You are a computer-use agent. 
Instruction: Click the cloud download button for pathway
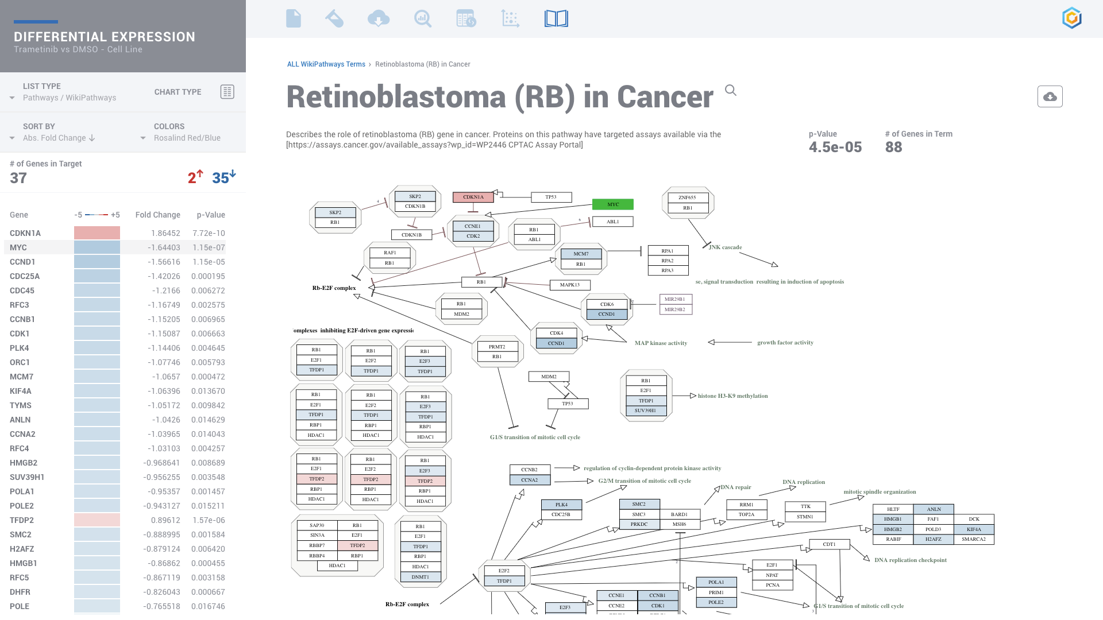click(x=1050, y=96)
